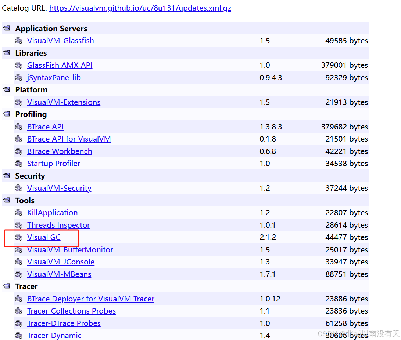Open the Catalog URL updates.xml.gz link

pyautogui.click(x=140, y=8)
